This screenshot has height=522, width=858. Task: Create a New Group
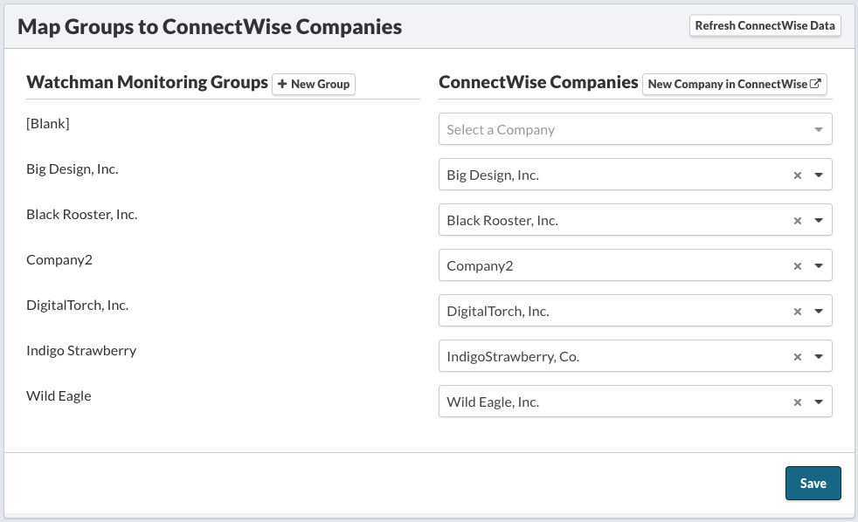(313, 85)
